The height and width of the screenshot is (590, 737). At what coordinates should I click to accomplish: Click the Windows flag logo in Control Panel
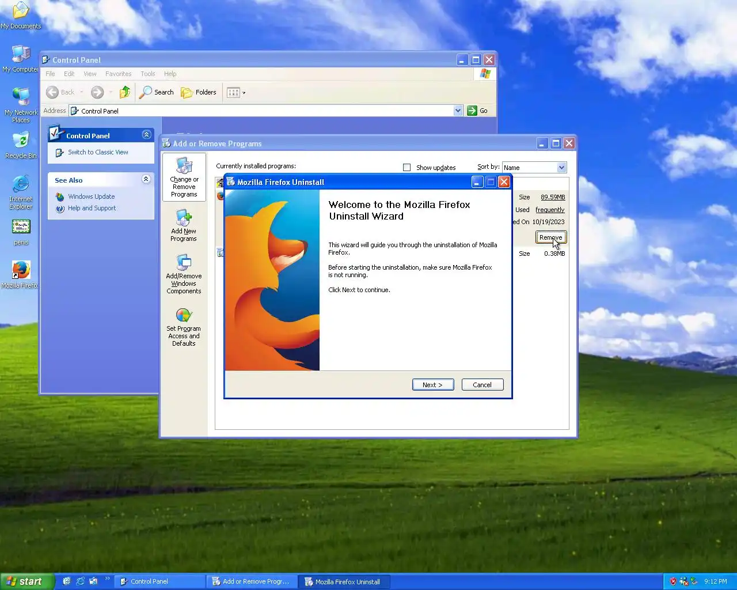click(485, 74)
